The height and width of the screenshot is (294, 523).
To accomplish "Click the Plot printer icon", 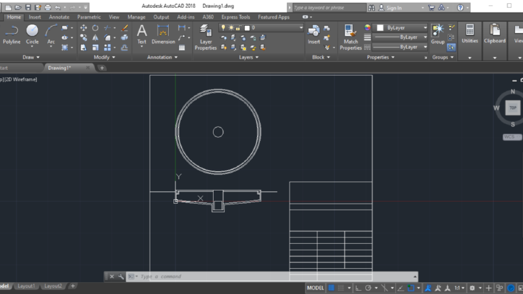I will click(47, 7).
